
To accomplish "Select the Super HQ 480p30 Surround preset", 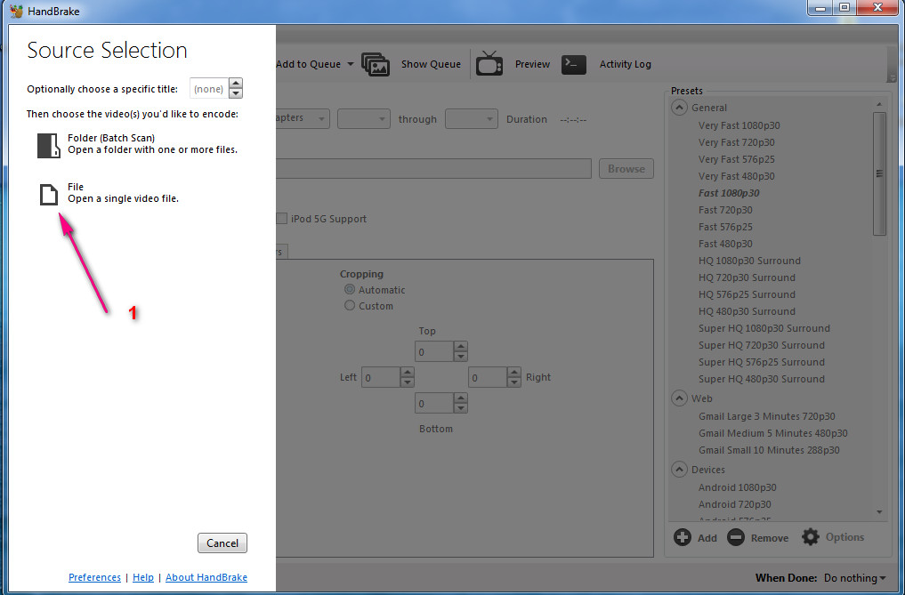I will [x=761, y=379].
